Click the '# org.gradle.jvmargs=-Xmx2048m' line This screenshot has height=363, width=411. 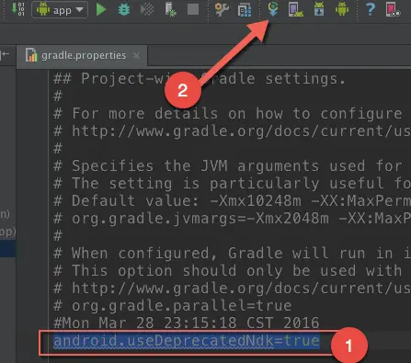click(x=232, y=219)
